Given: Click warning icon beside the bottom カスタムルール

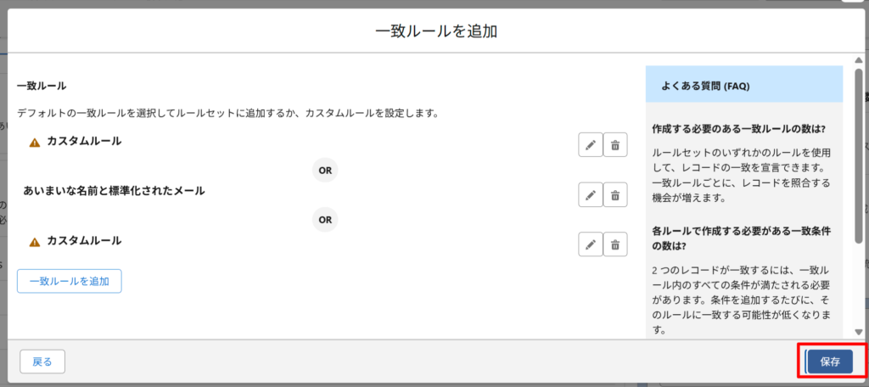Looking at the screenshot, I should 35,242.
